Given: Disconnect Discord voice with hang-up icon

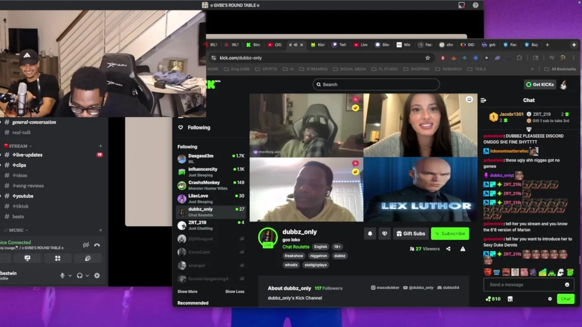Looking at the screenshot, I should tap(97, 245).
